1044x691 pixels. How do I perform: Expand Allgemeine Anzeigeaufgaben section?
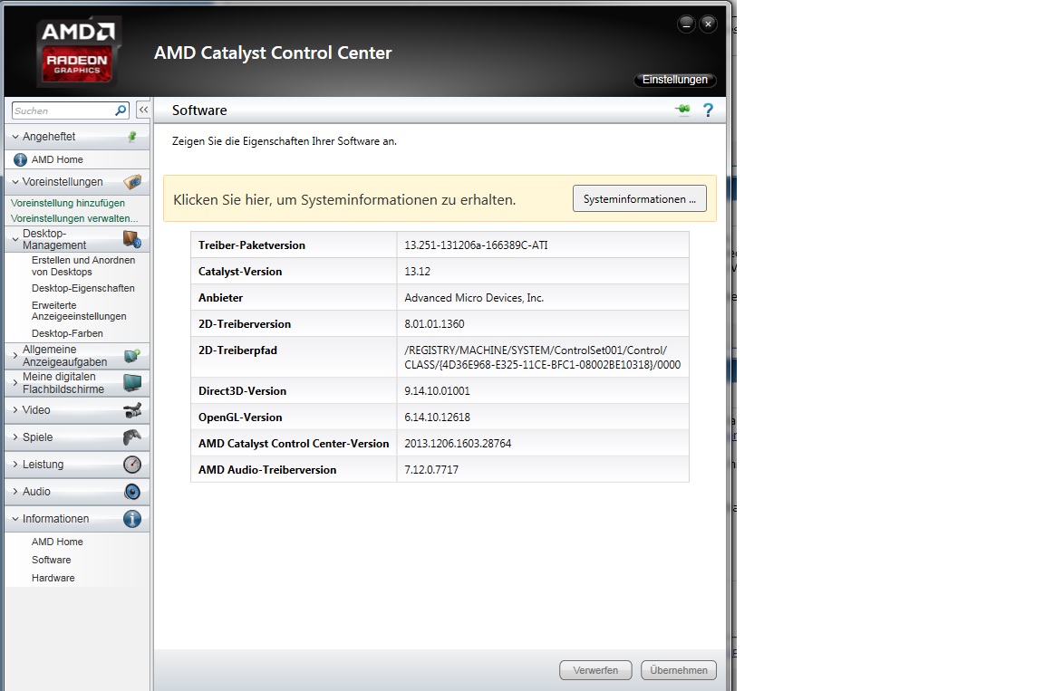tap(15, 356)
